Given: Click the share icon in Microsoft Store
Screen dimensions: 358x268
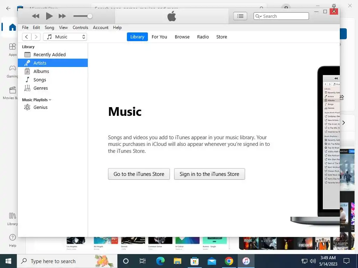Looking at the screenshot, I should pyautogui.click(x=342, y=97).
